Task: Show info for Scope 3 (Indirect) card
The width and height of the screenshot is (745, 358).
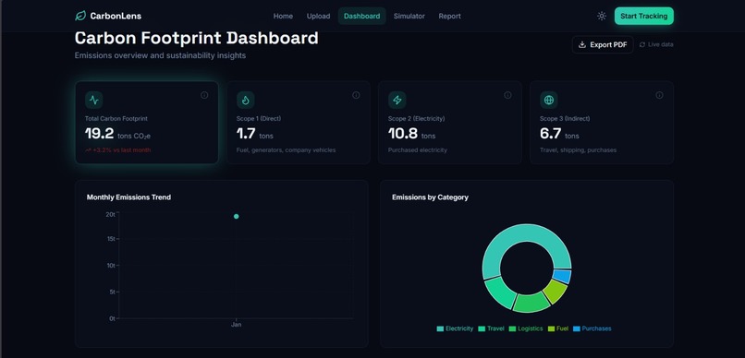Action: click(659, 95)
